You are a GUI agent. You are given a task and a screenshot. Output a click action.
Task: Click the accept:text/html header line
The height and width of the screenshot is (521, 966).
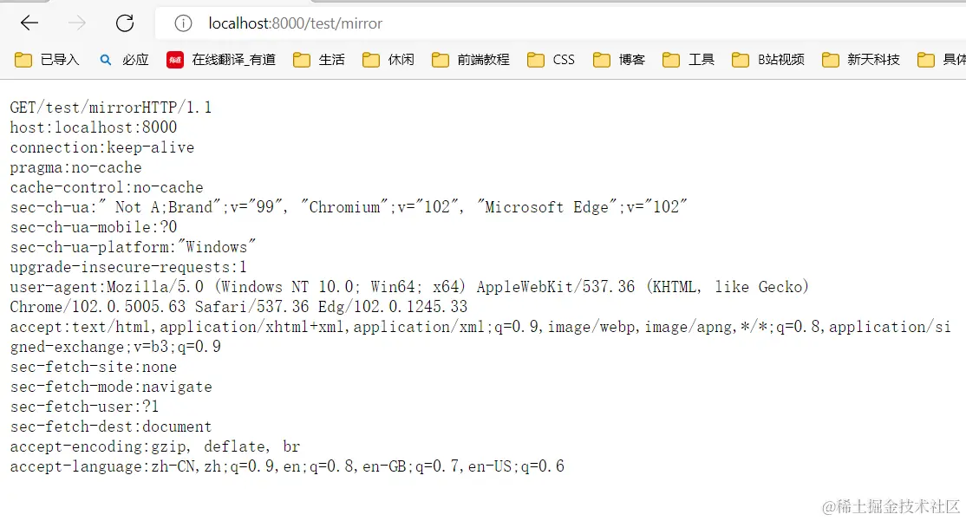[x=480, y=327]
